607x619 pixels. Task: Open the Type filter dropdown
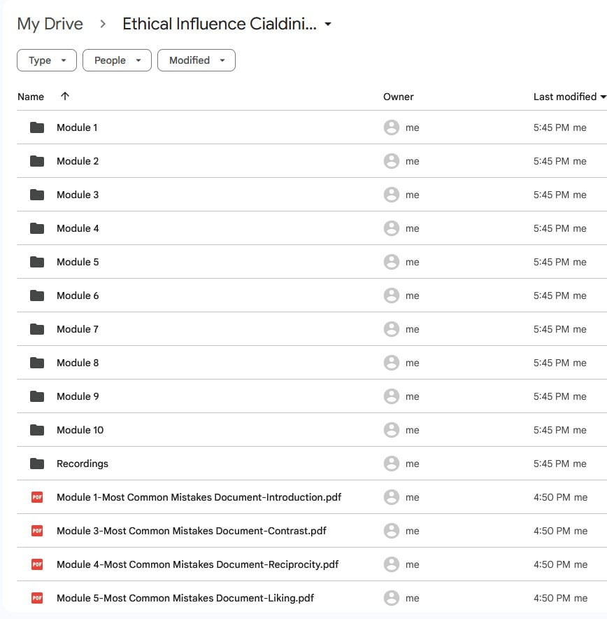point(47,60)
